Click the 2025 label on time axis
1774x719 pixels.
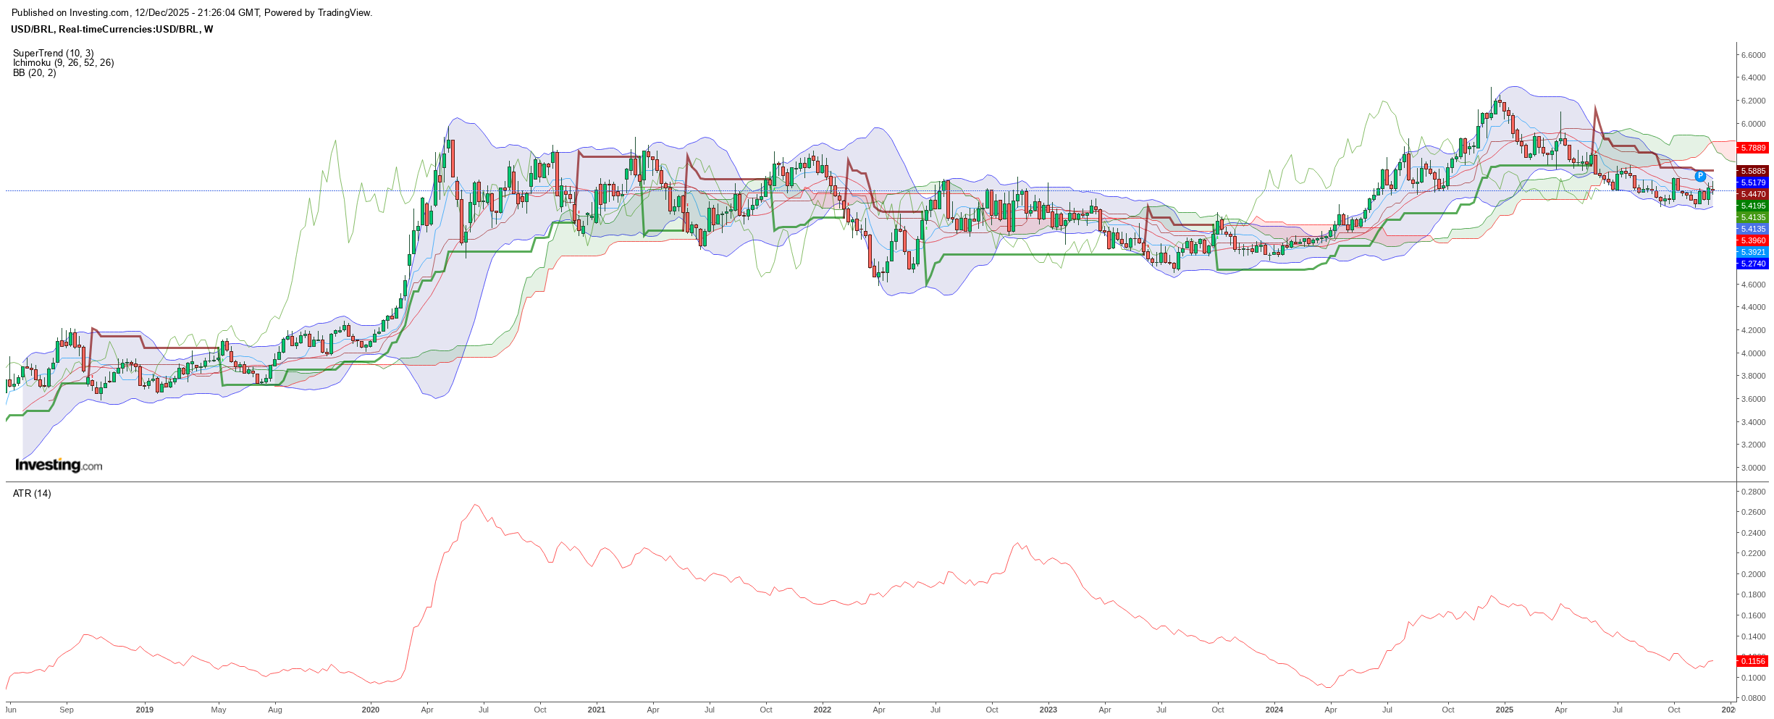point(1504,710)
